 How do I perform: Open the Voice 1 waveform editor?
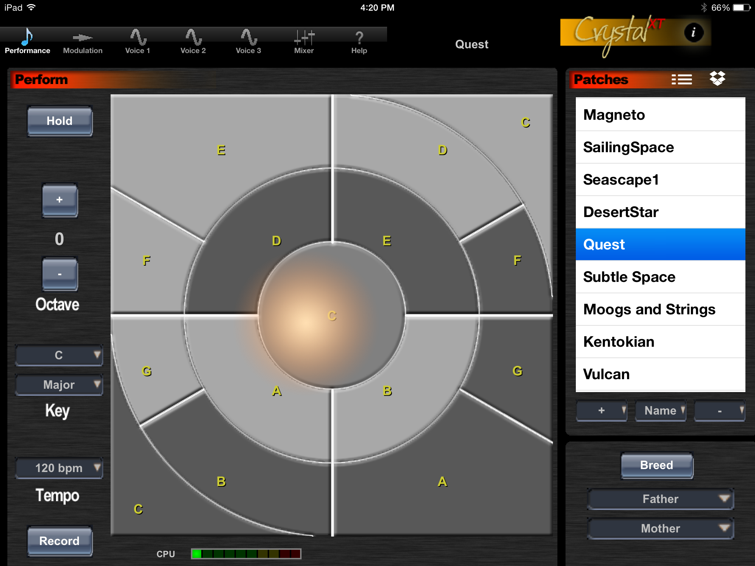tap(137, 41)
